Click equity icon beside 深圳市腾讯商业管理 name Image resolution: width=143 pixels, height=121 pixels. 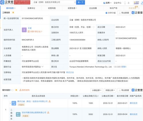(48, 112)
